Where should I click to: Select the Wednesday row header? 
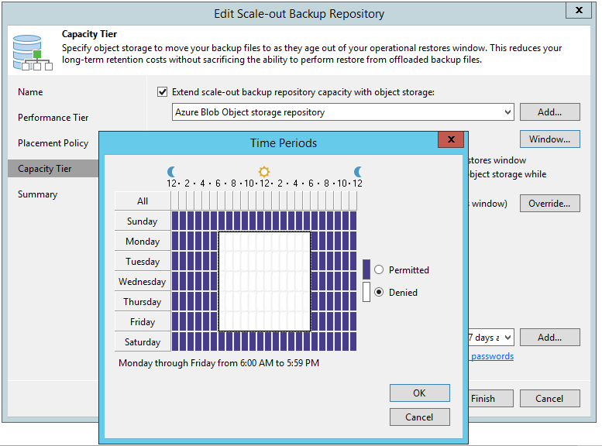[143, 282]
